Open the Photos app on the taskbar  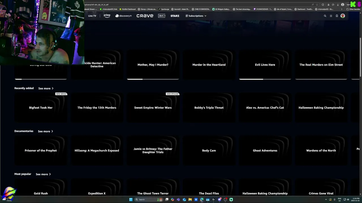click(208, 199)
